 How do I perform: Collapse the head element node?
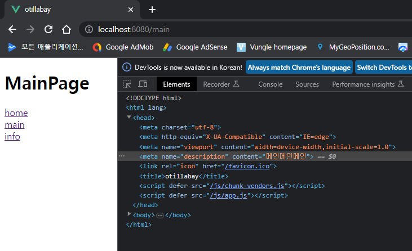129,117
